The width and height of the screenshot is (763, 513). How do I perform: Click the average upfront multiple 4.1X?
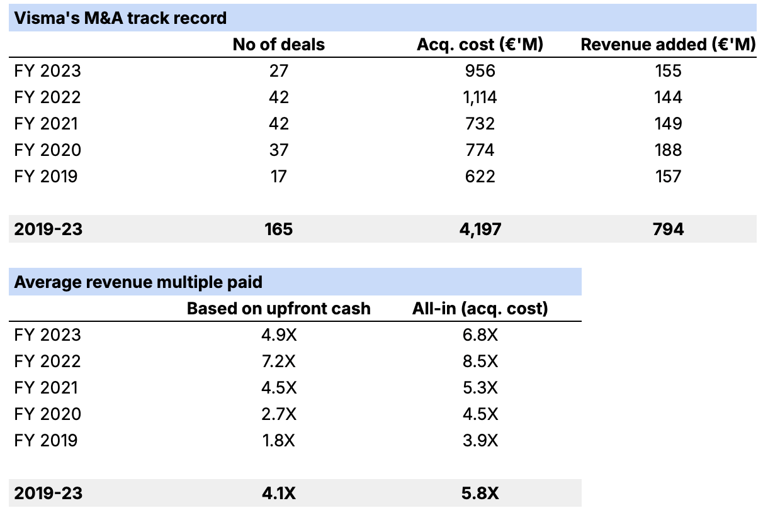point(279,493)
